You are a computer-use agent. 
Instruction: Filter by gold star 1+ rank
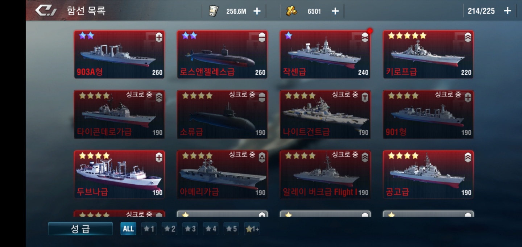252,229
